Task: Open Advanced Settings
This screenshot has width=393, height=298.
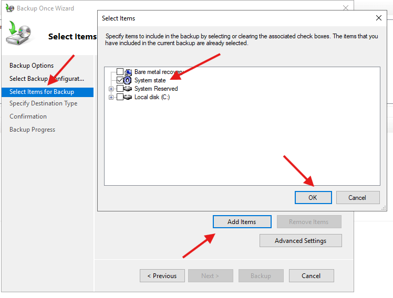Action: point(301,241)
